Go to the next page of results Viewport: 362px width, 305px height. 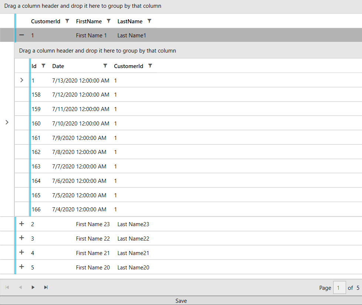pyautogui.click(x=33, y=287)
